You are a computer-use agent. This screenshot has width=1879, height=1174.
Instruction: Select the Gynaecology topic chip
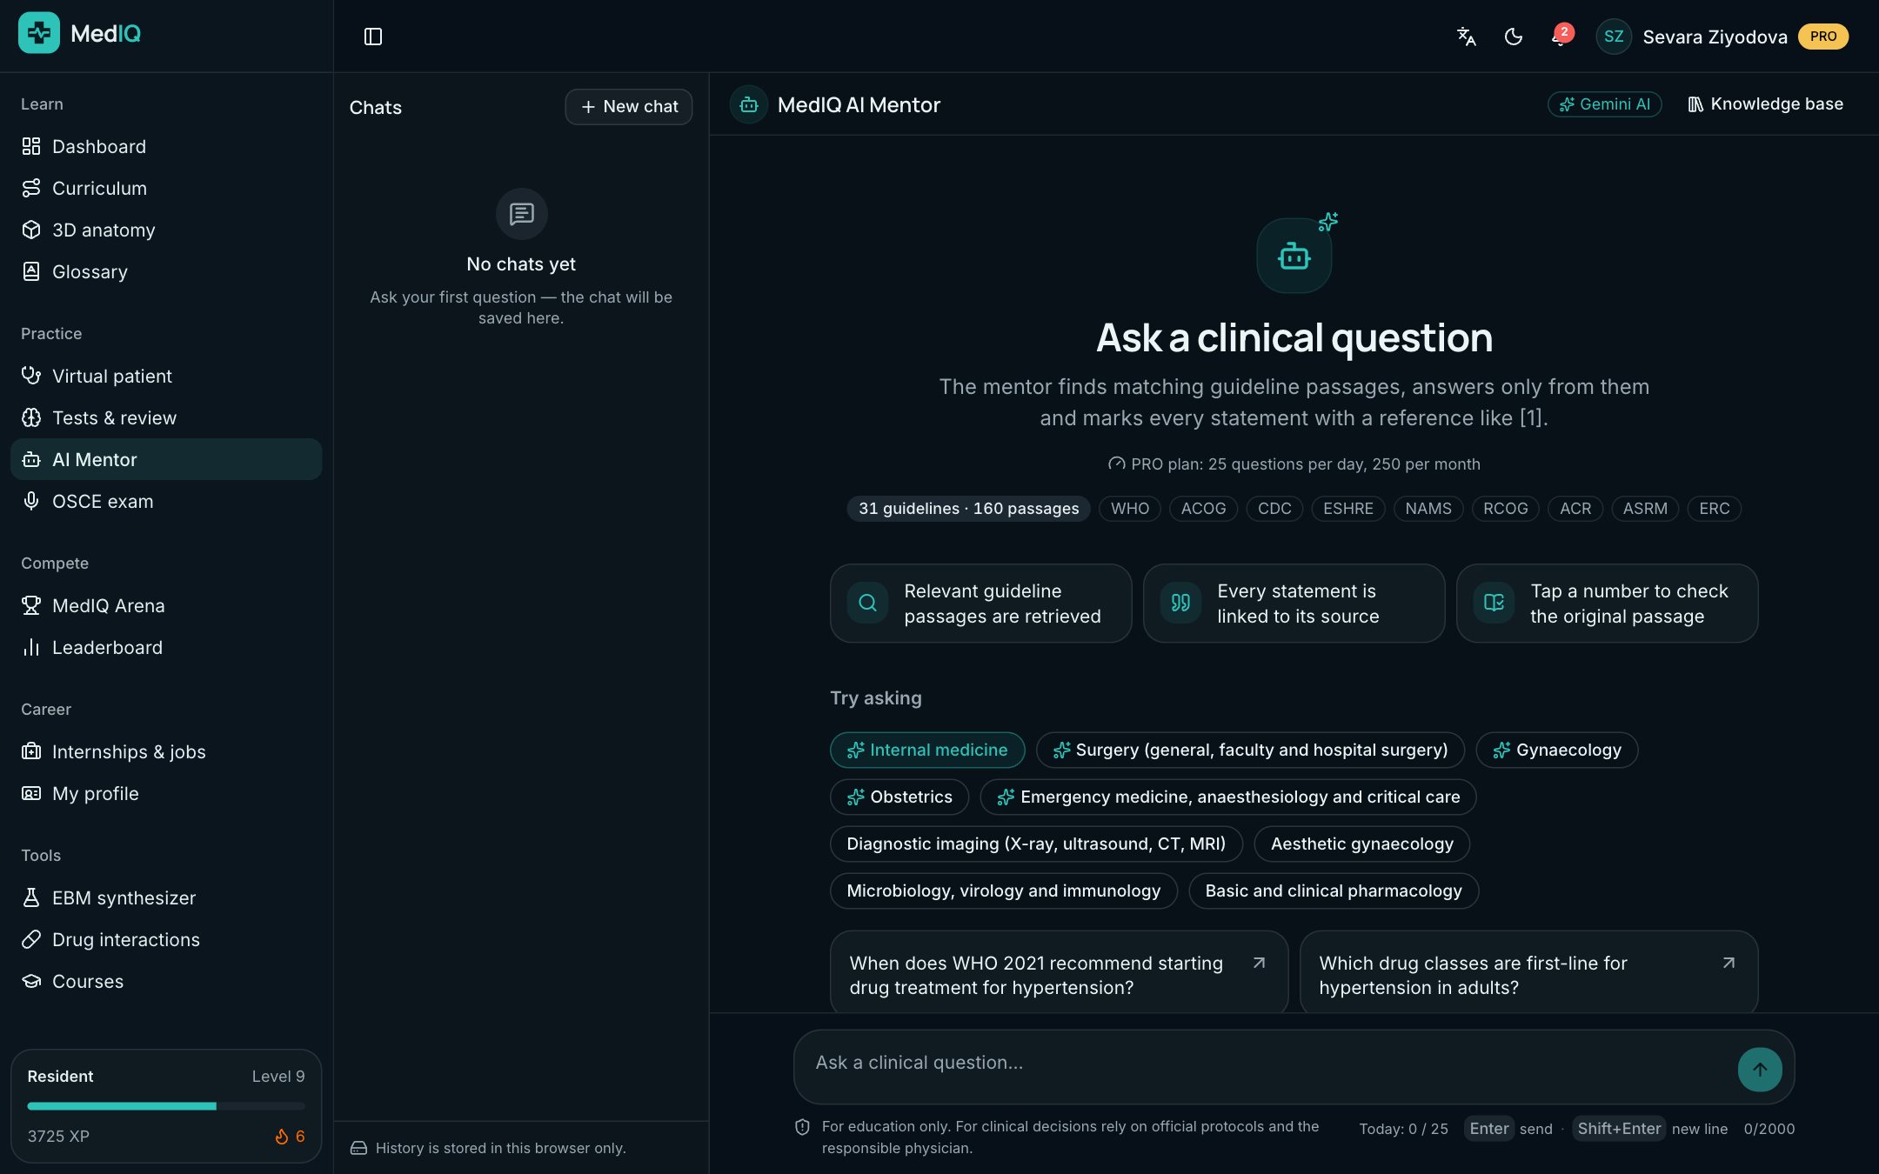[1557, 750]
